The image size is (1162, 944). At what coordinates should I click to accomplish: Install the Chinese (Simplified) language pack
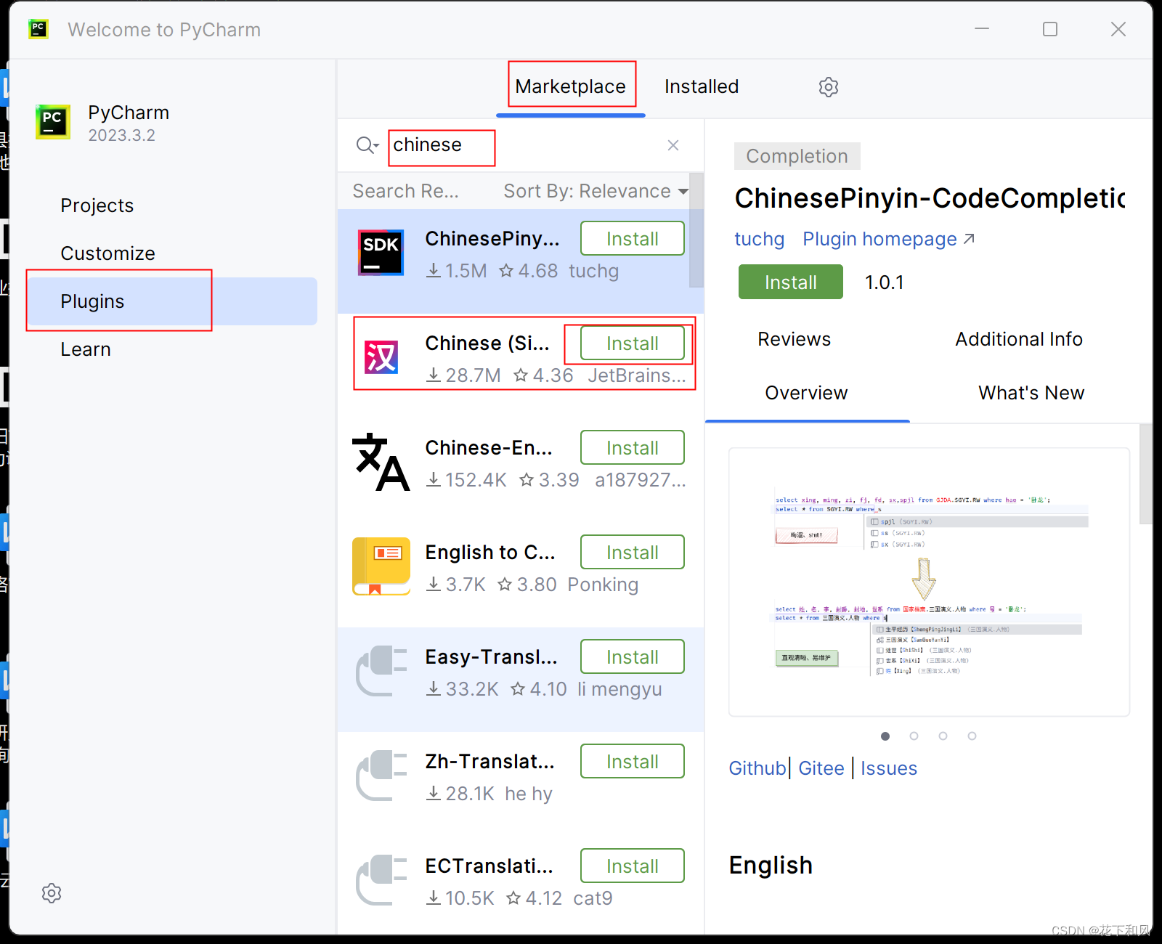coord(632,343)
